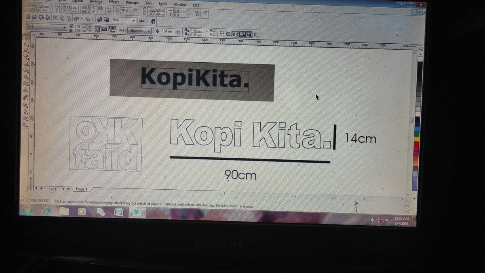Viewport: 485px width, 273px height.
Task: Switch to the Page 1 tab
Action: click(x=82, y=189)
